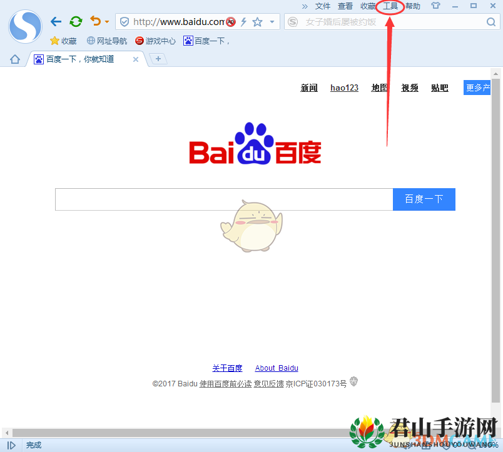Open a new tab with plus button
This screenshot has width=503, height=452.
(158, 59)
